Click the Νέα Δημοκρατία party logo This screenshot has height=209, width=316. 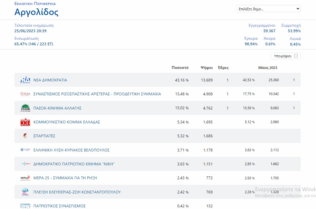pyautogui.click(x=25, y=80)
